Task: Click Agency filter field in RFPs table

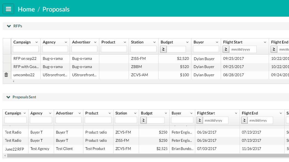Action: (55, 49)
